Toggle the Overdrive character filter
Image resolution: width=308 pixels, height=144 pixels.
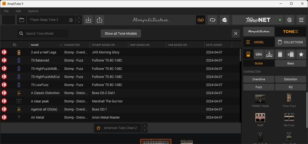coord(259,79)
